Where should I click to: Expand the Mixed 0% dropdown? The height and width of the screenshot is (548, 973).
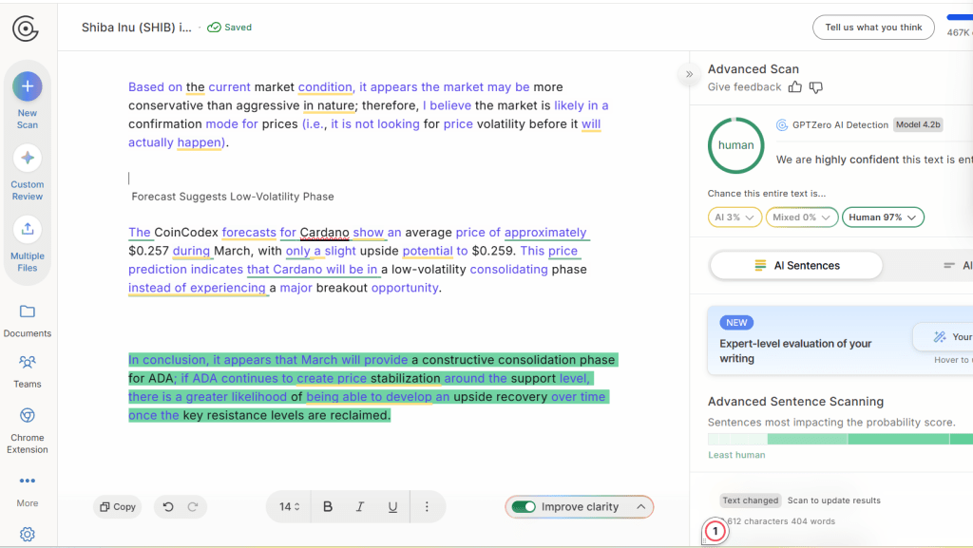[x=802, y=217]
